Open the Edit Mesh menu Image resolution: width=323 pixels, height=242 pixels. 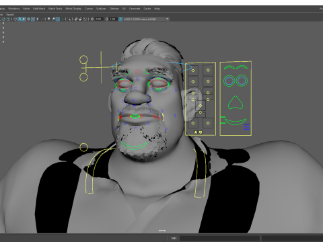point(39,9)
